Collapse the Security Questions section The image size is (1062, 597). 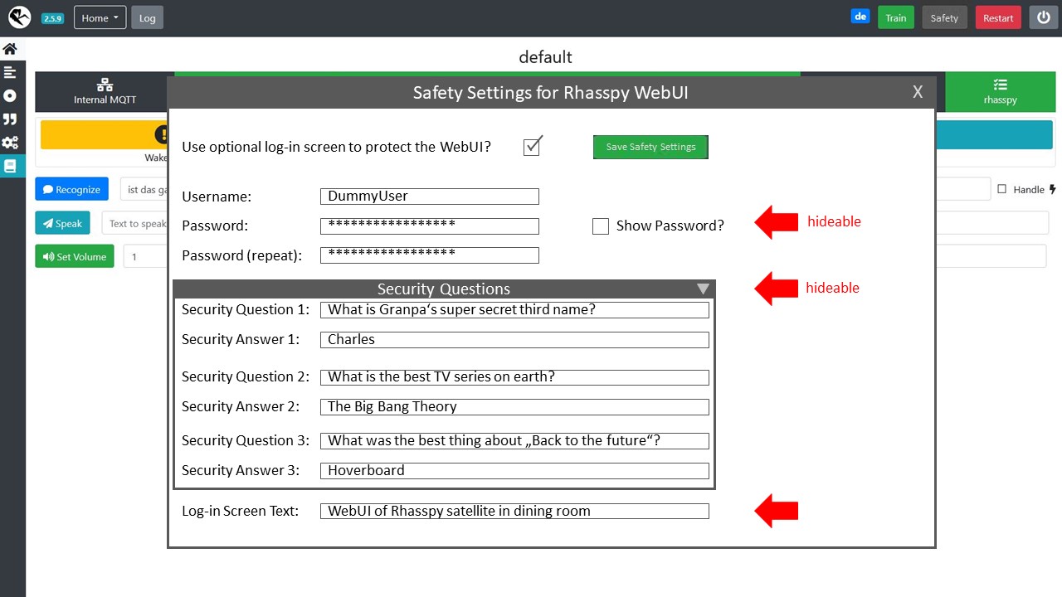tap(704, 289)
